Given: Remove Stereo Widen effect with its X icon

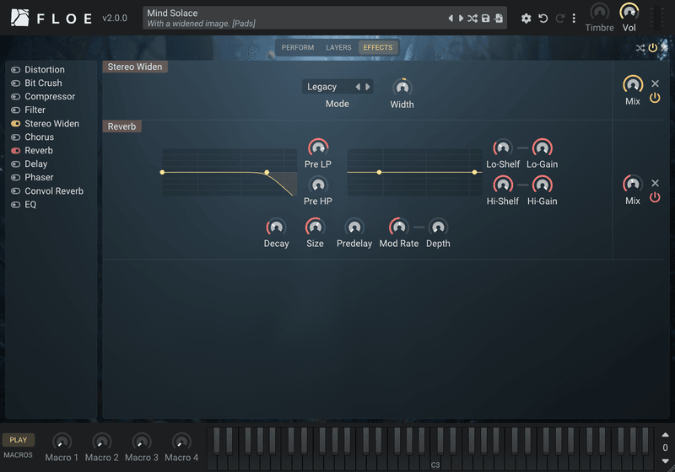Looking at the screenshot, I should click(656, 83).
